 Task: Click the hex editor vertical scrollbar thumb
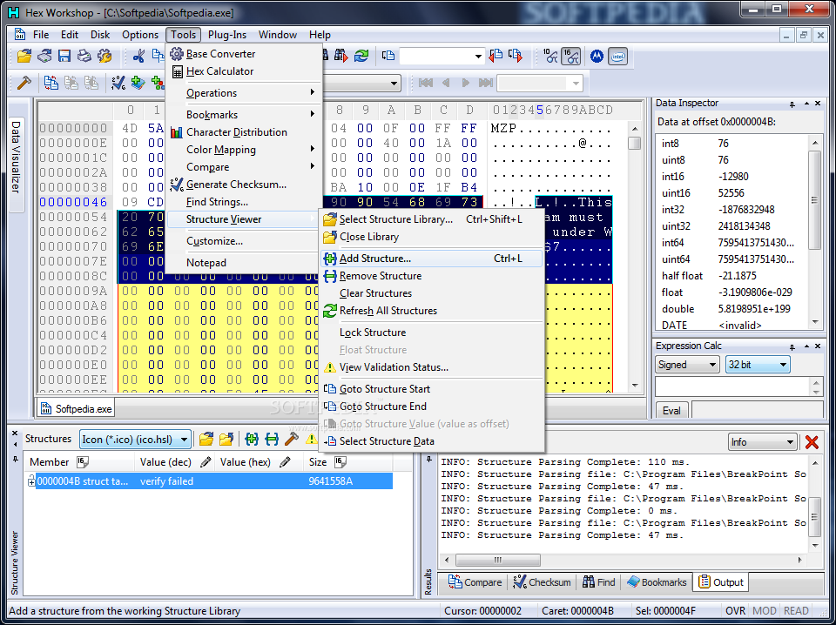click(x=635, y=144)
